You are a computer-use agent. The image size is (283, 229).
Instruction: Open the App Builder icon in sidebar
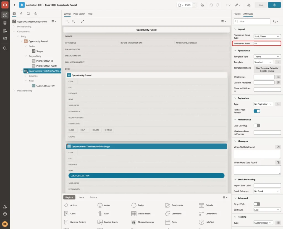click(5, 15)
